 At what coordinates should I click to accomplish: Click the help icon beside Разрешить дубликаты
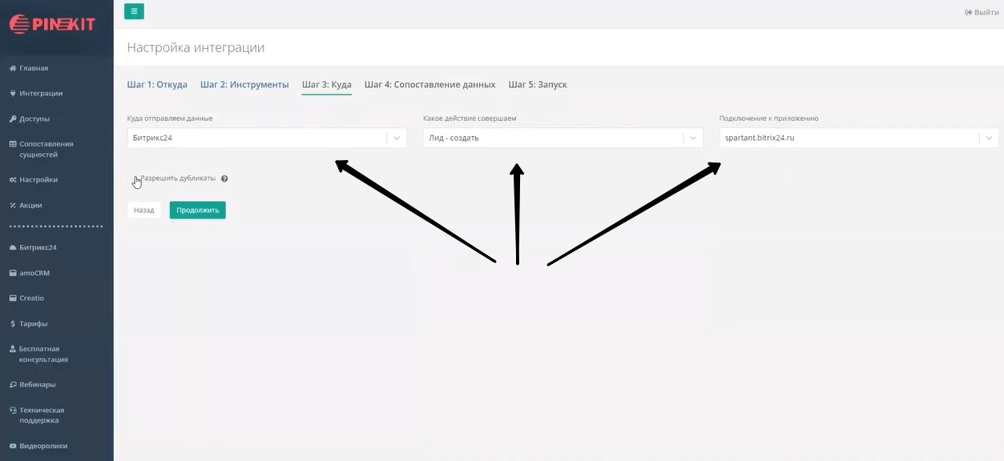tap(224, 178)
